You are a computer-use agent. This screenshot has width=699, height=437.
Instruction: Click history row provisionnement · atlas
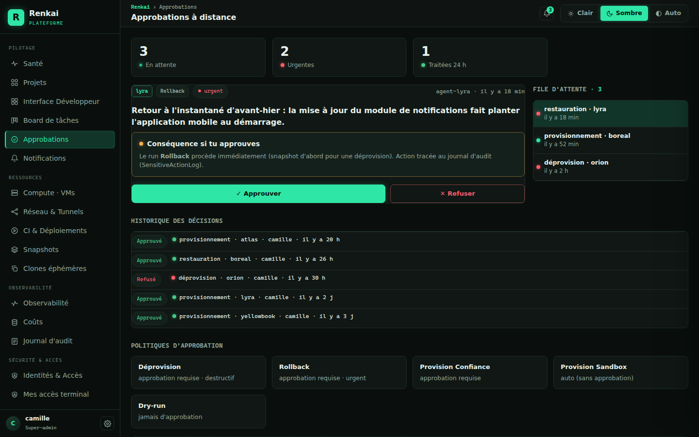coord(410,241)
